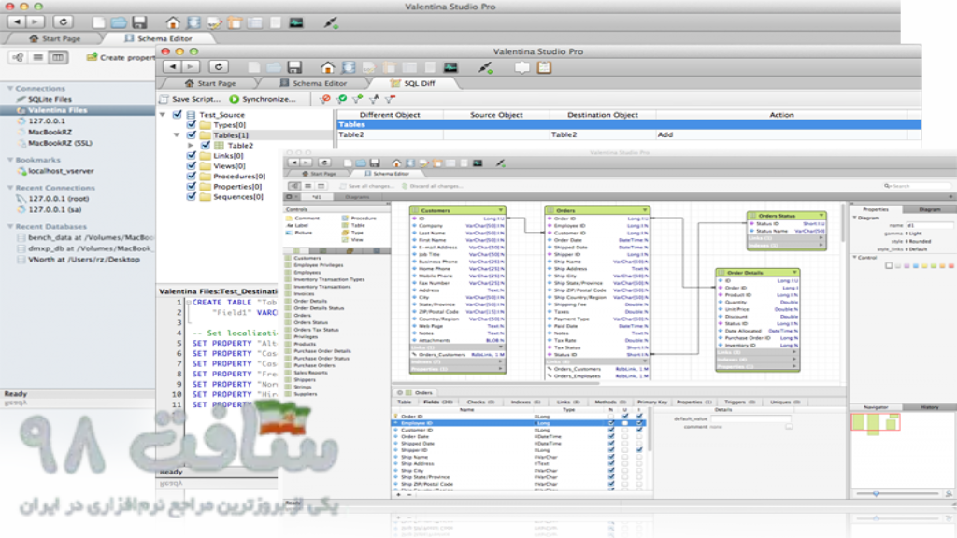Image resolution: width=957 pixels, height=538 pixels.
Task: Uncheck the Procedures[0] checkbox
Action: pos(192,176)
